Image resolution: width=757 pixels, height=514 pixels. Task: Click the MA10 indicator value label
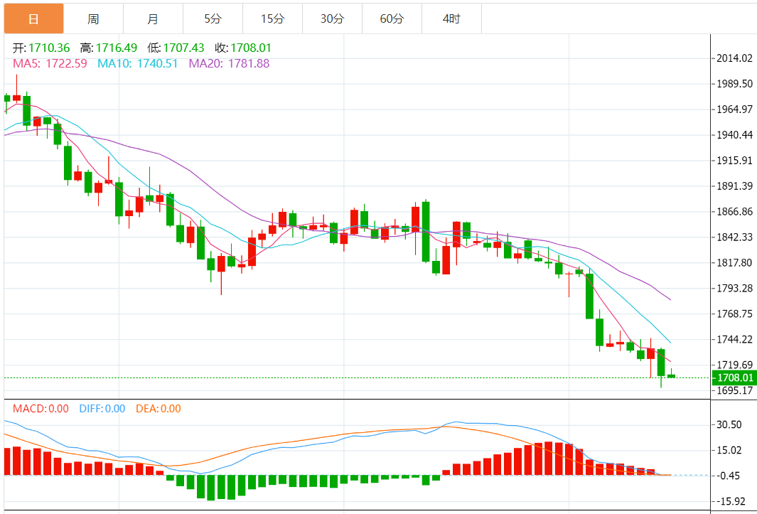138,63
